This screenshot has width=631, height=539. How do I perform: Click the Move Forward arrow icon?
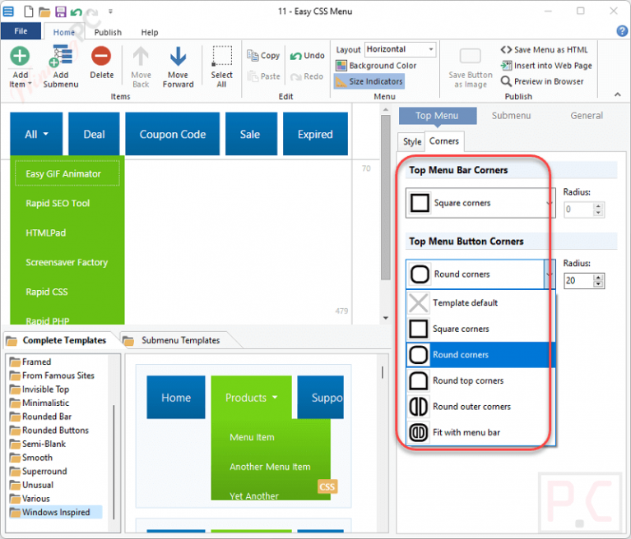click(178, 57)
